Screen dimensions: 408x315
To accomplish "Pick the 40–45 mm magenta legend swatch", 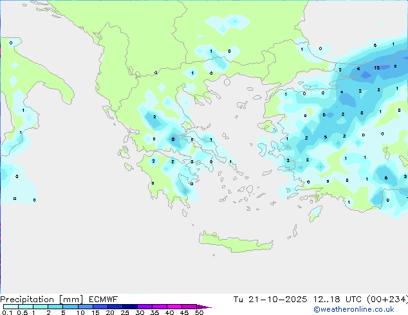I will [174, 307].
